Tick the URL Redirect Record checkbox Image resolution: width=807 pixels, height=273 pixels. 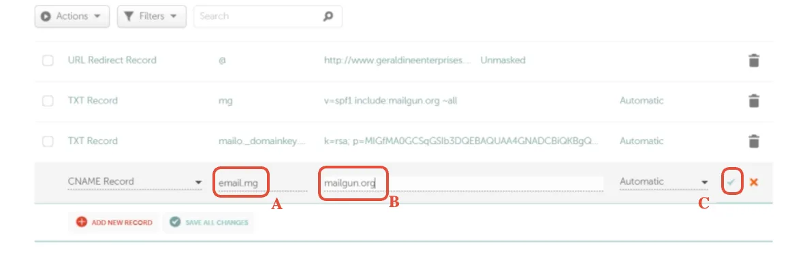click(x=48, y=60)
